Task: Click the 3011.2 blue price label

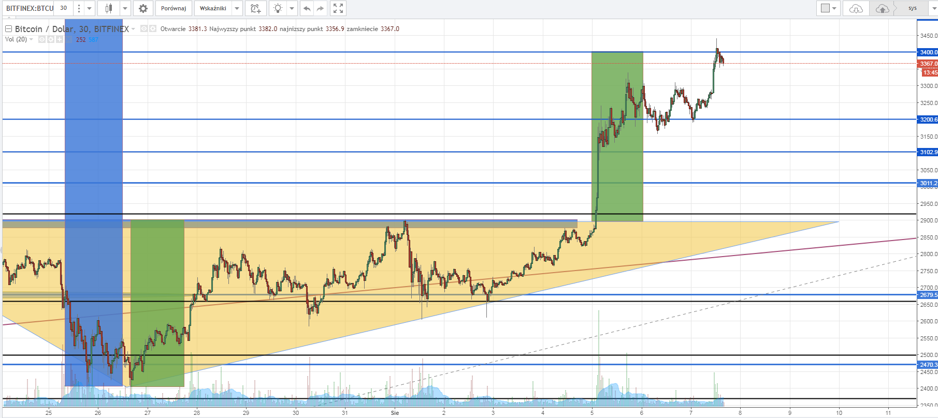Action: (927, 183)
